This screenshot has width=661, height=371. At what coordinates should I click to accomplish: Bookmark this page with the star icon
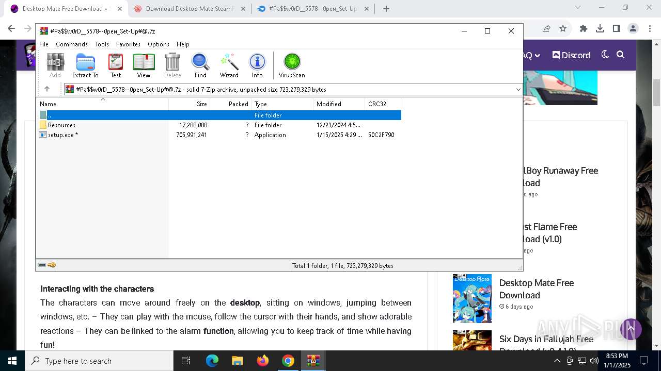coord(563,29)
